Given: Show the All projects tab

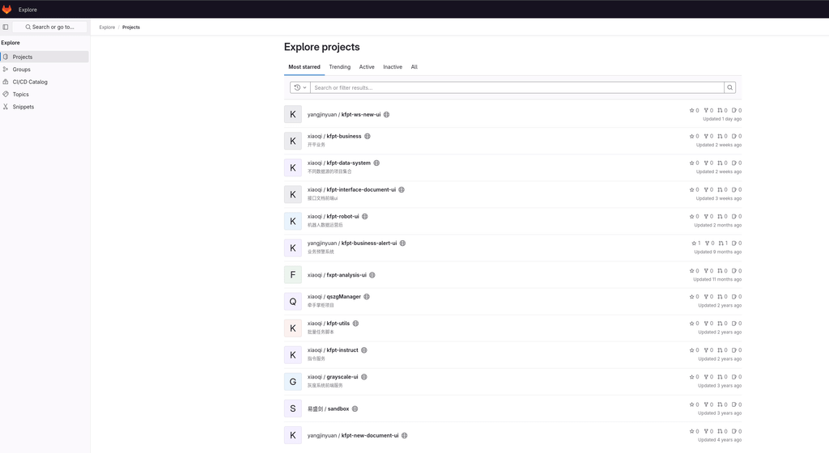Looking at the screenshot, I should (x=414, y=67).
